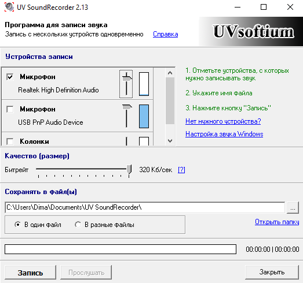The height and width of the screenshot is (283, 303).
Task: Click the 'Программа для записи звука' heading
Action: [56, 25]
